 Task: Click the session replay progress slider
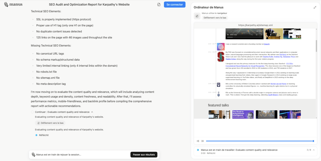[259, 141]
